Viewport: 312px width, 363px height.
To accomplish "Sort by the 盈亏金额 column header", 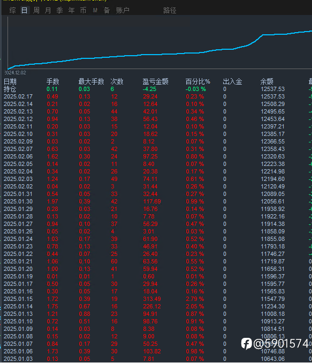I will [x=155, y=81].
